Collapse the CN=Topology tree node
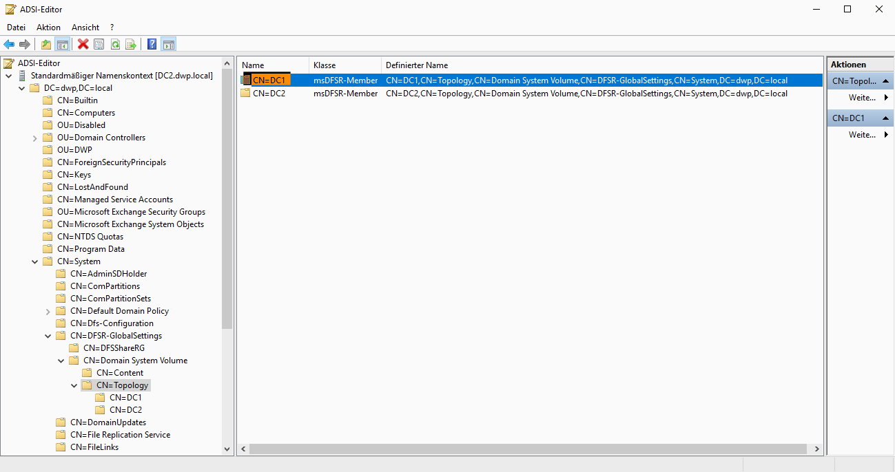 click(x=74, y=385)
